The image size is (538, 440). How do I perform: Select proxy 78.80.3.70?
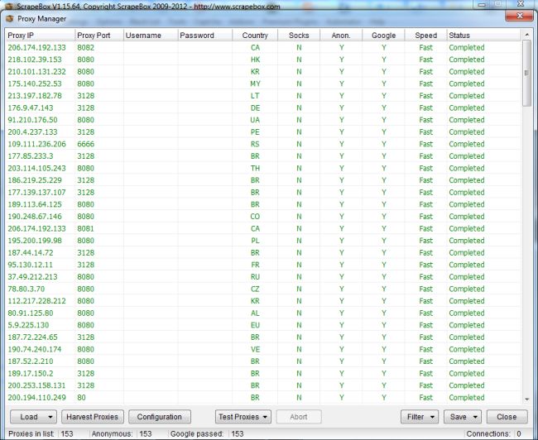tap(26, 289)
